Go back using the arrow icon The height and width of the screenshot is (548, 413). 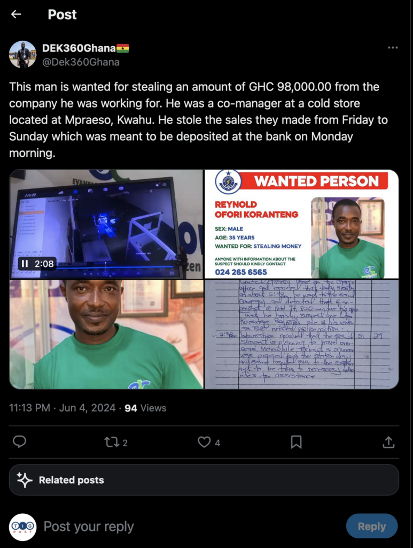click(x=16, y=14)
